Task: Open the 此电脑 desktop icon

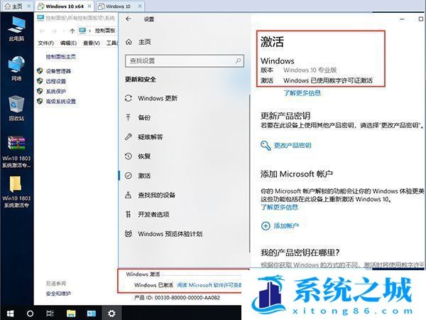Action: [16, 28]
